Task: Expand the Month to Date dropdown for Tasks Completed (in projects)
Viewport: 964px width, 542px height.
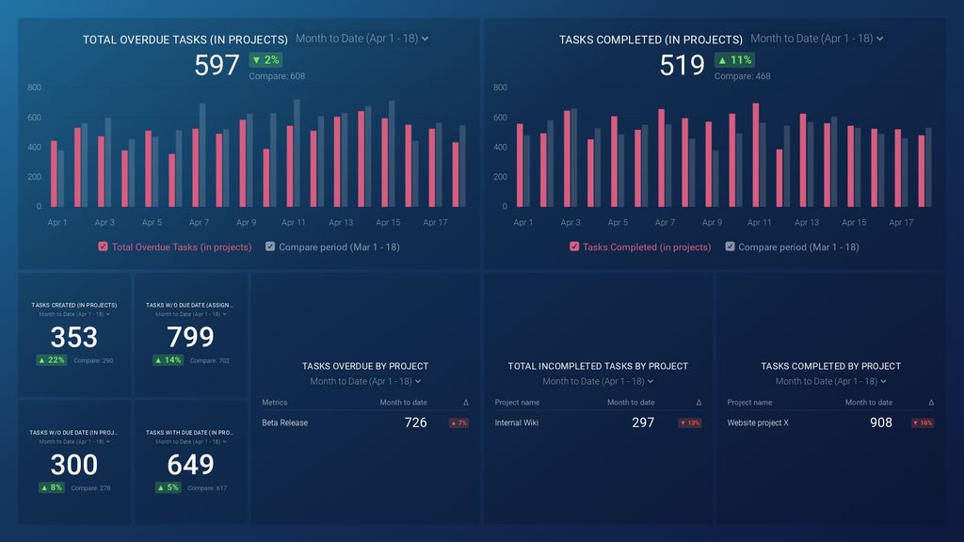Action: pos(816,39)
